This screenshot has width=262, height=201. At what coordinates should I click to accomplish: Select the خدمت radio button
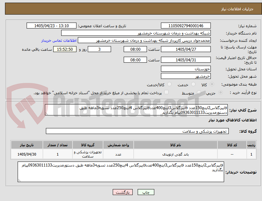pos(193,84)
